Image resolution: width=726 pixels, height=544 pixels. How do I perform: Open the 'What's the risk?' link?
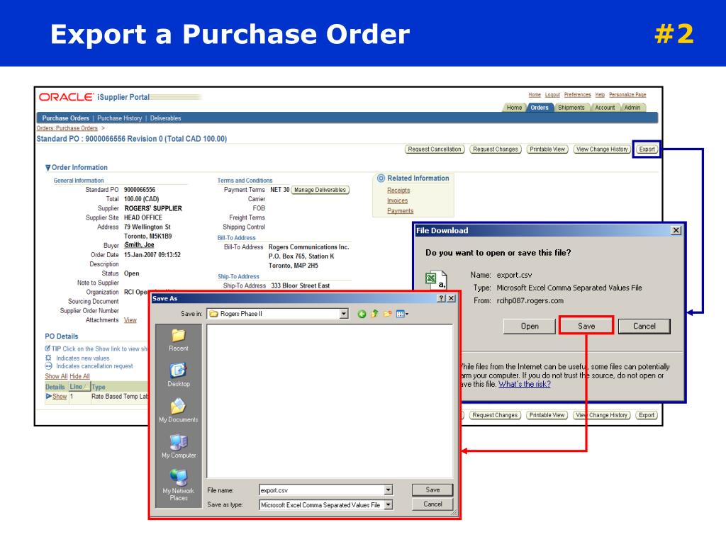point(524,384)
